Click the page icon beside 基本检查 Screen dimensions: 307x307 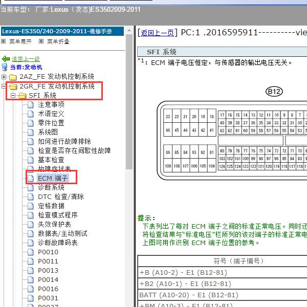[30, 160]
